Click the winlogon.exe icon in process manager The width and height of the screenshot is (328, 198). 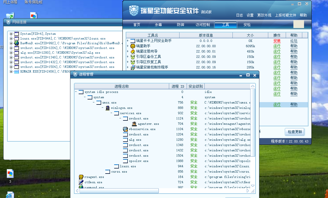(108, 108)
